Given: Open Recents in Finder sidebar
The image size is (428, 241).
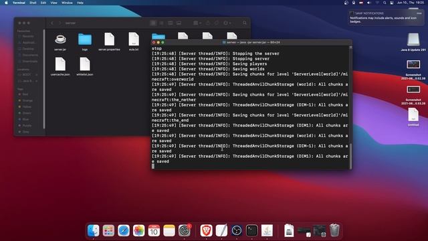Looking at the screenshot, I should click(x=26, y=36).
